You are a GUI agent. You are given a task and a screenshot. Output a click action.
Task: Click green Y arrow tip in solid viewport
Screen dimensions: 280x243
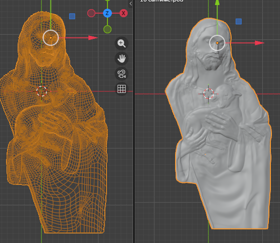(217, 2)
